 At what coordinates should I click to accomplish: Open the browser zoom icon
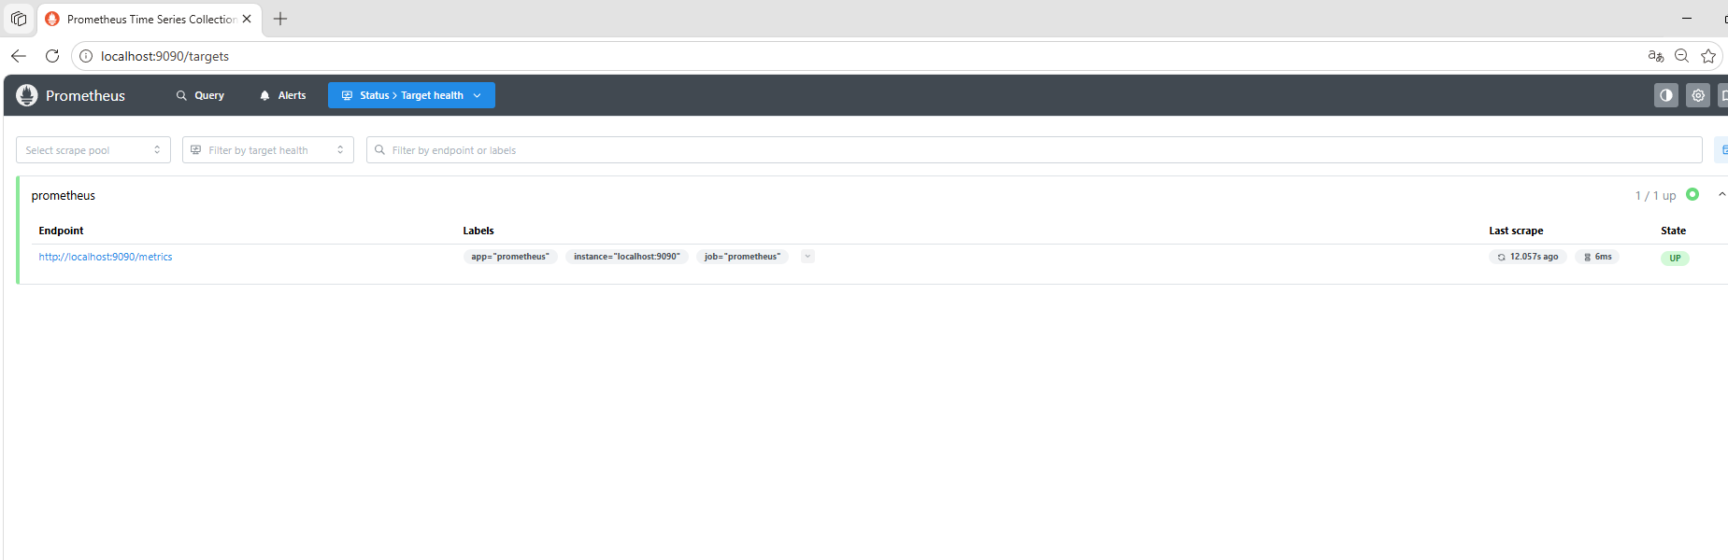click(x=1682, y=56)
